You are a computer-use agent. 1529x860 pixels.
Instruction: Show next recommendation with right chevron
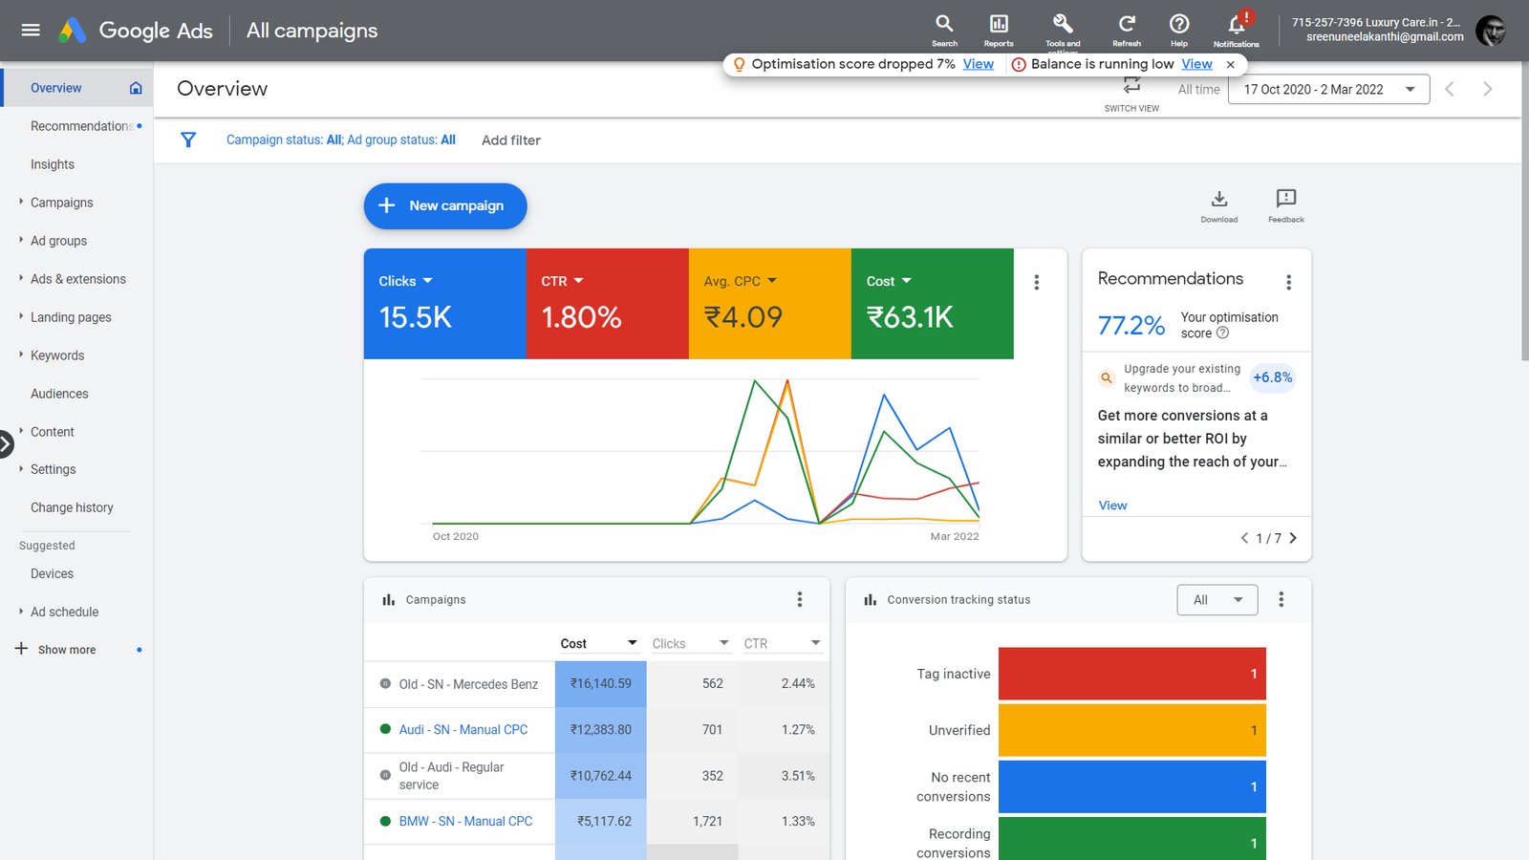[x=1293, y=538]
